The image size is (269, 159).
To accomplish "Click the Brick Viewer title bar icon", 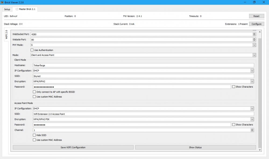I will [2, 2].
